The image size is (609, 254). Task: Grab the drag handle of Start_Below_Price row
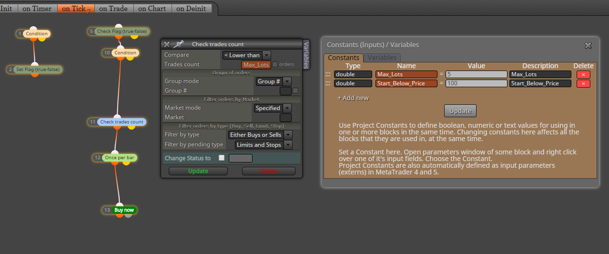(328, 83)
